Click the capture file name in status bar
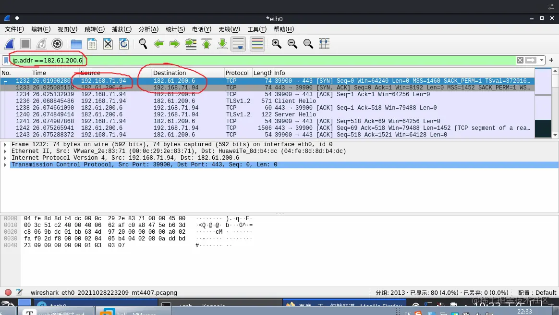This screenshot has width=559, height=315. 104,293
